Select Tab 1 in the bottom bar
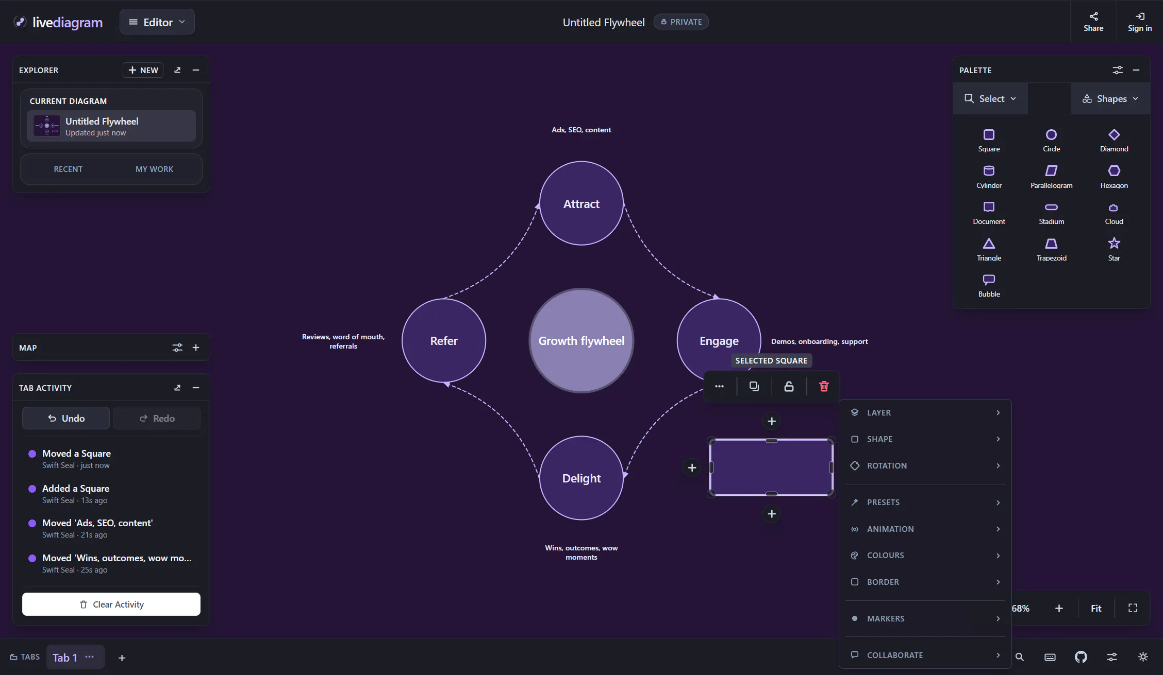Viewport: 1163px width, 675px height. (x=65, y=657)
